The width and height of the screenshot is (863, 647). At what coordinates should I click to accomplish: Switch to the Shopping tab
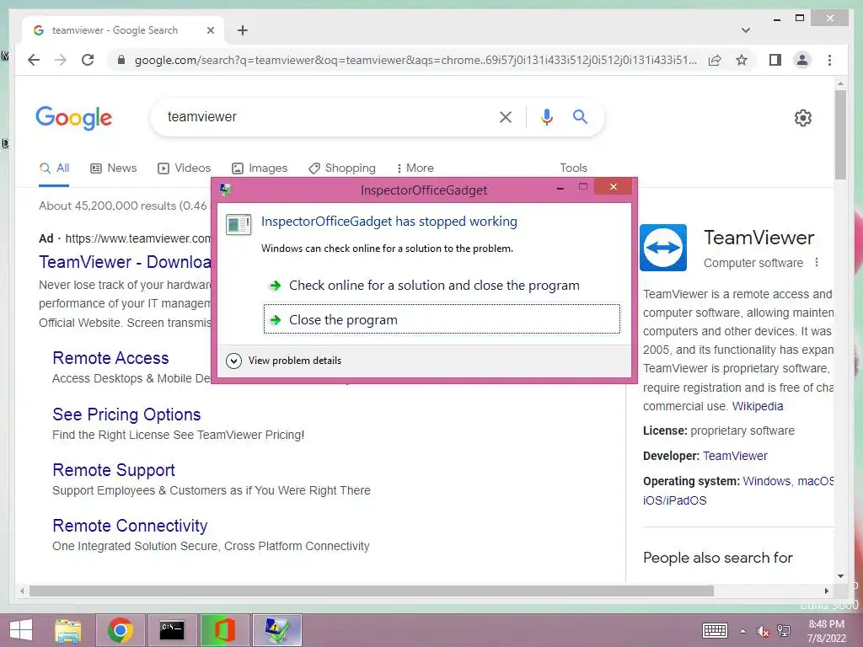(342, 168)
